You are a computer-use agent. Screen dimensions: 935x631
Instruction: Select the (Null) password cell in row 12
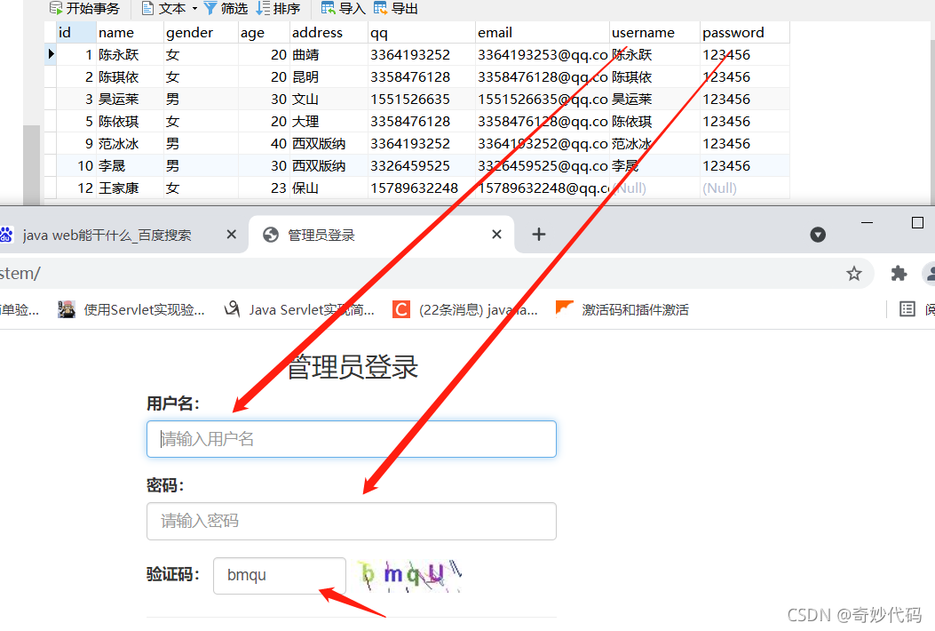(745, 188)
